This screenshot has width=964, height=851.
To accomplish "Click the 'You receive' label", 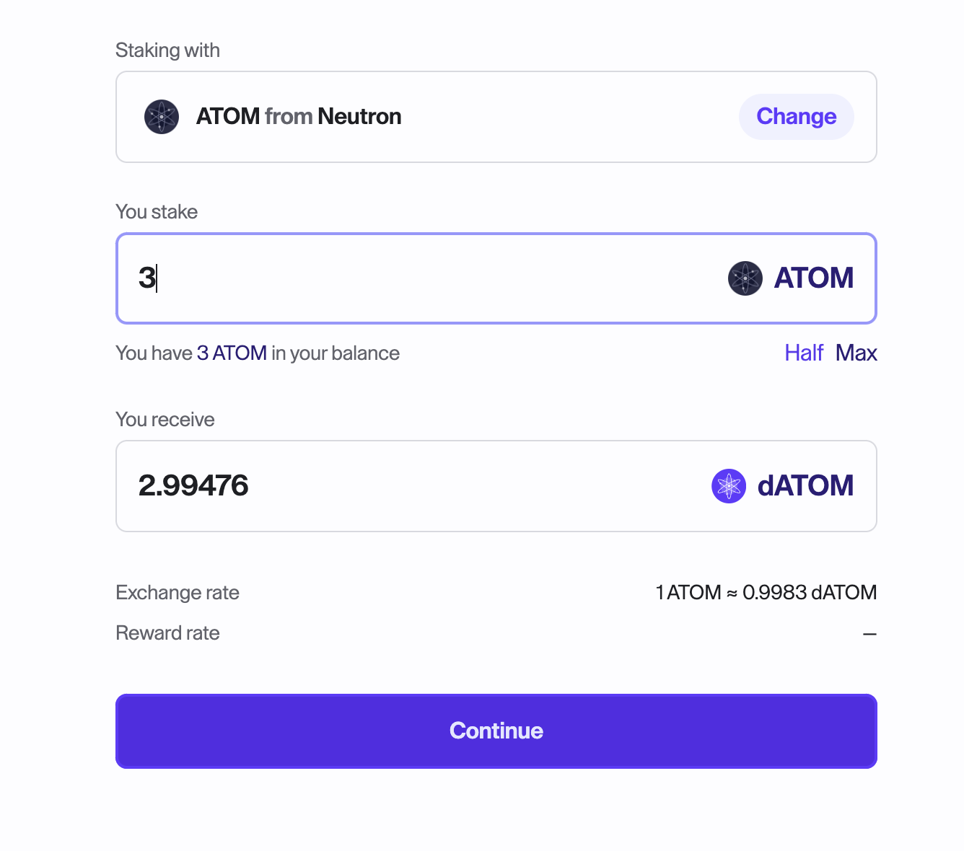I will coord(165,420).
